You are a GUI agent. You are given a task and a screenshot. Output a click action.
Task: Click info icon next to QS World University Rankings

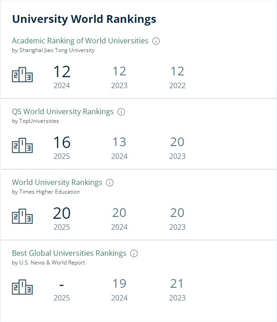121,112
